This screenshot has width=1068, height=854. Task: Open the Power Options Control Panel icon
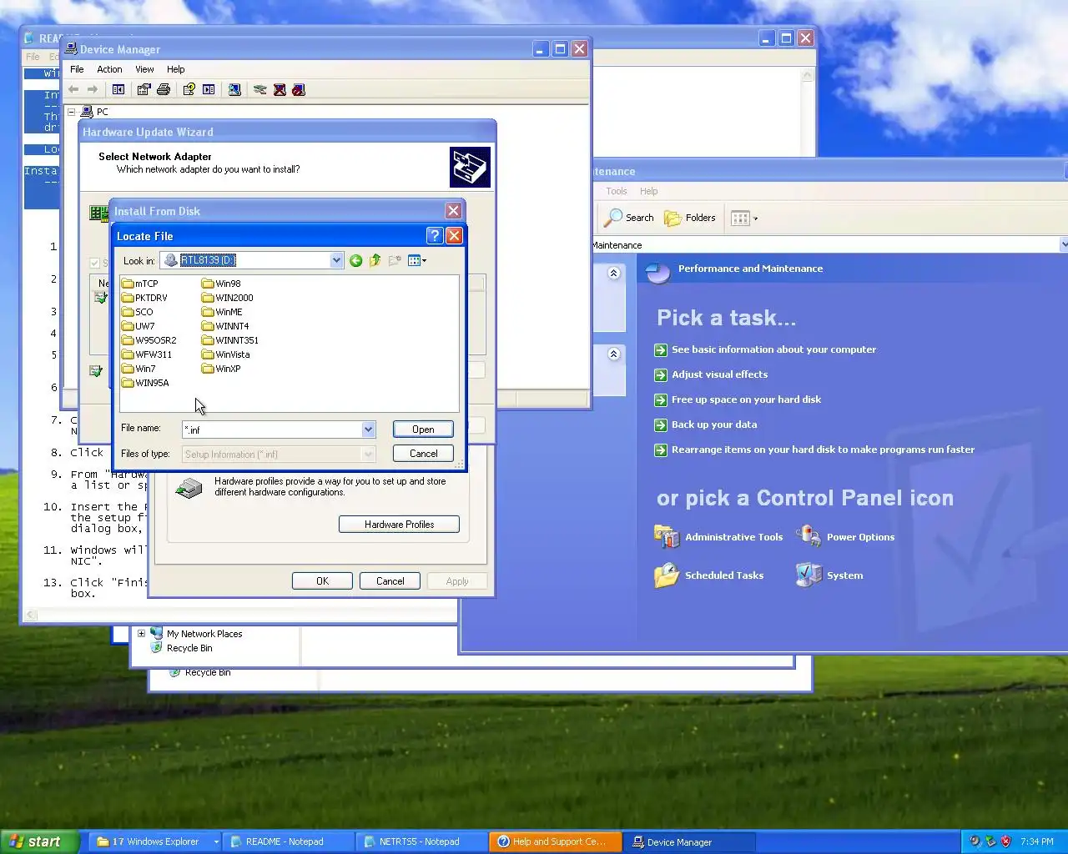tap(845, 537)
